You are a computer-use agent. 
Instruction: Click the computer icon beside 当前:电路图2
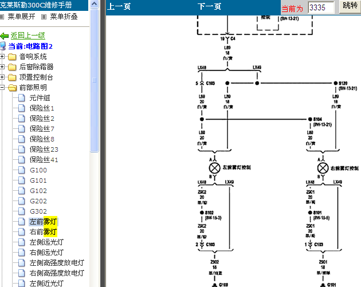pos(3,46)
